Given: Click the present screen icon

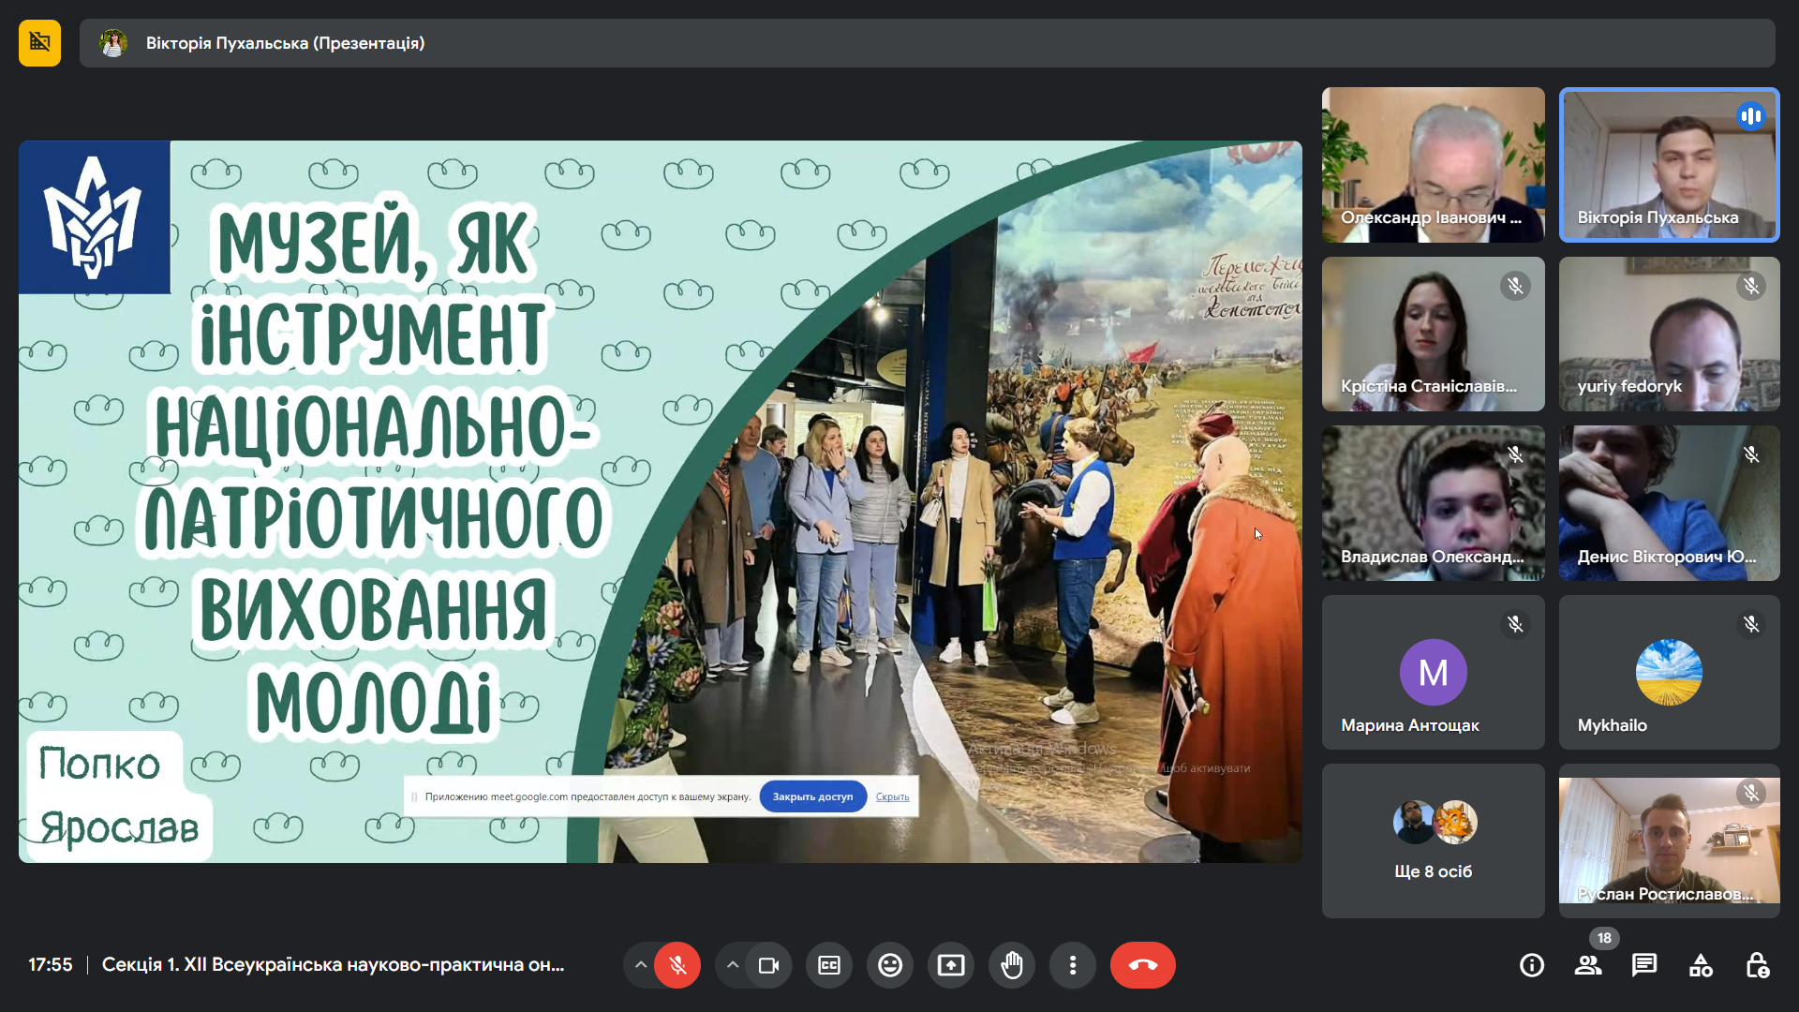Looking at the screenshot, I should pos(951,965).
